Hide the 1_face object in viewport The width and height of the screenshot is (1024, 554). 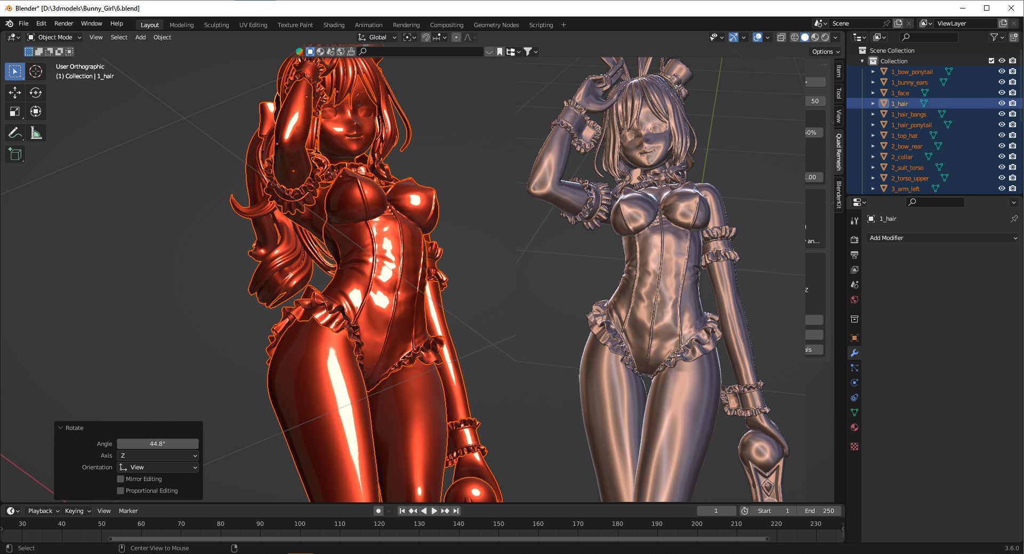coord(1002,93)
